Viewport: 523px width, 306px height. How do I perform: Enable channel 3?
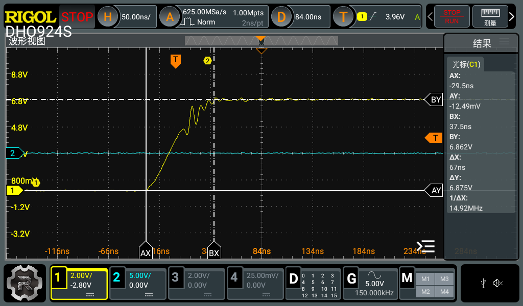(175, 278)
